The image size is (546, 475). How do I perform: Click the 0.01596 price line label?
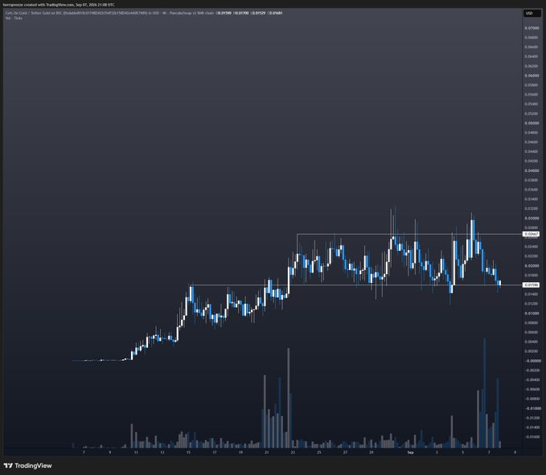531,285
